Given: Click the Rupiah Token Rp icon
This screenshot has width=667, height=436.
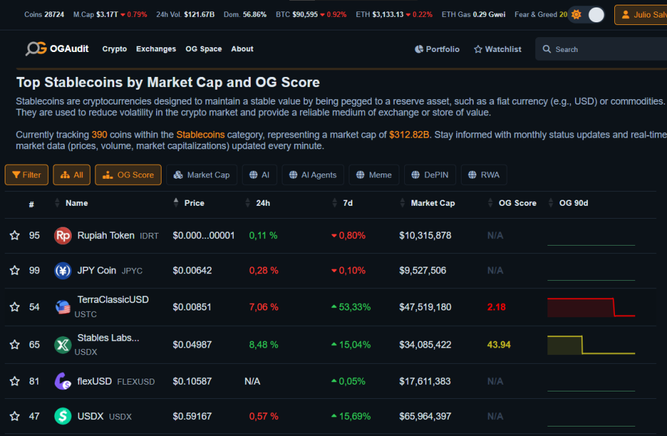Looking at the screenshot, I should [63, 236].
